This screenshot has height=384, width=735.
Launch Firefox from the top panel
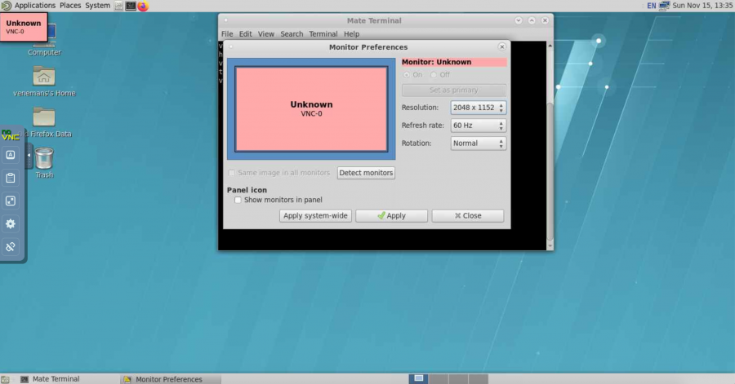coord(143,6)
